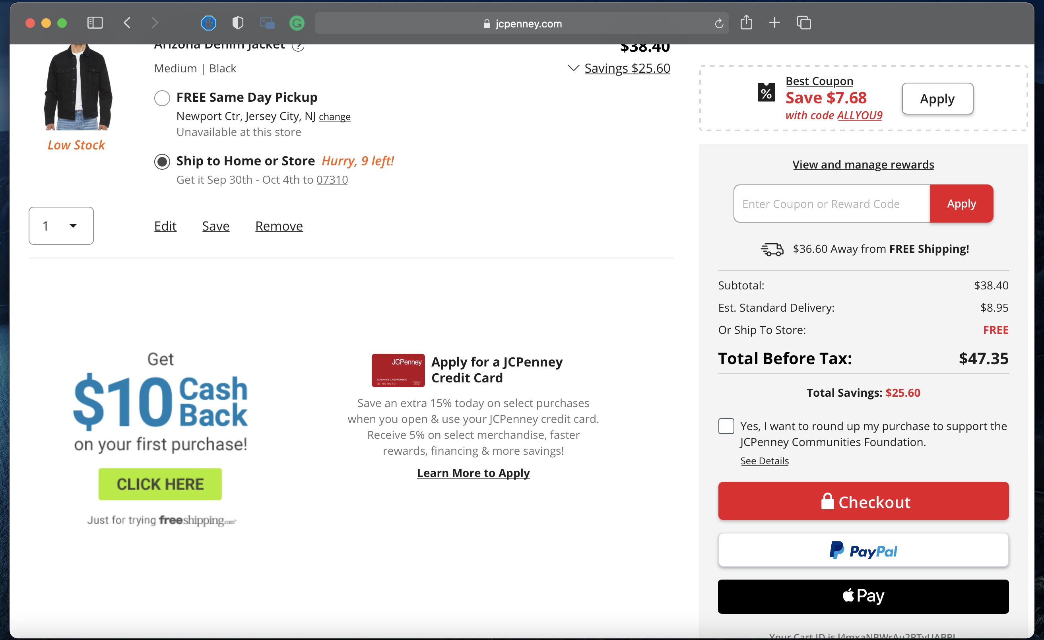Click the Enter Coupon or Reward Code field
The height and width of the screenshot is (640, 1044).
coord(832,204)
